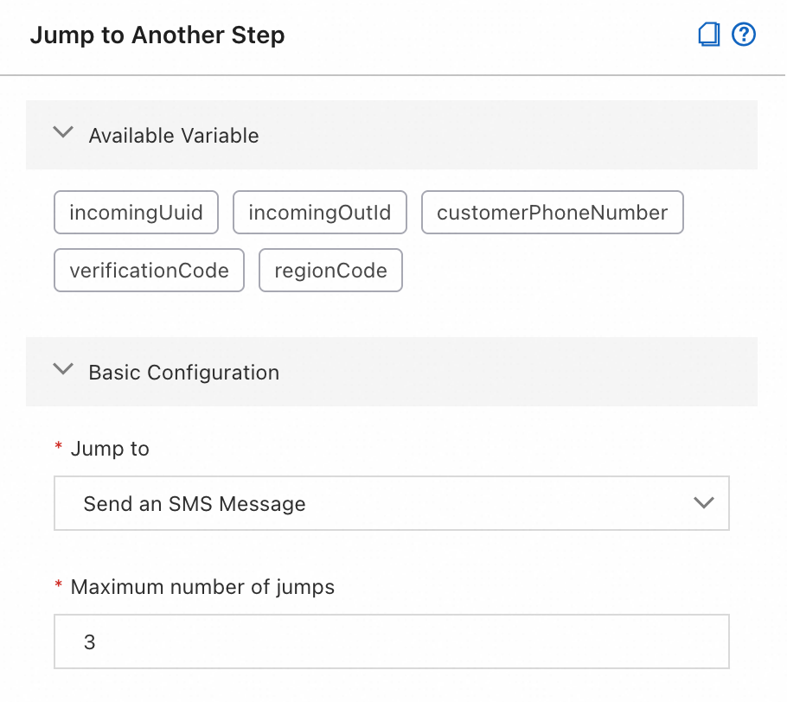The height and width of the screenshot is (702, 787).
Task: Click the Maximum number of jumps input
Action: [391, 641]
